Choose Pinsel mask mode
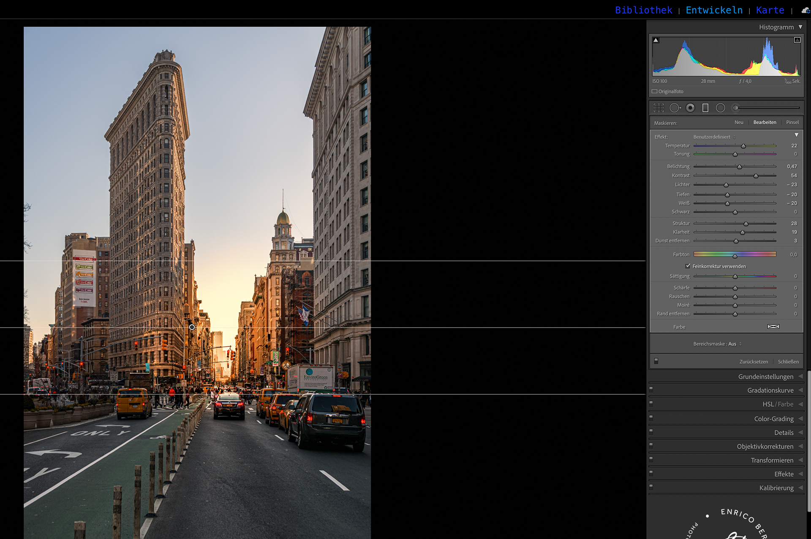The width and height of the screenshot is (811, 539). [792, 122]
